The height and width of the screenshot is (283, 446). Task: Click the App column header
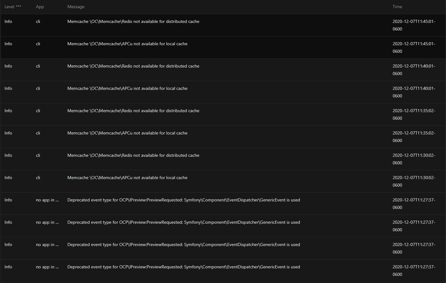[40, 7]
